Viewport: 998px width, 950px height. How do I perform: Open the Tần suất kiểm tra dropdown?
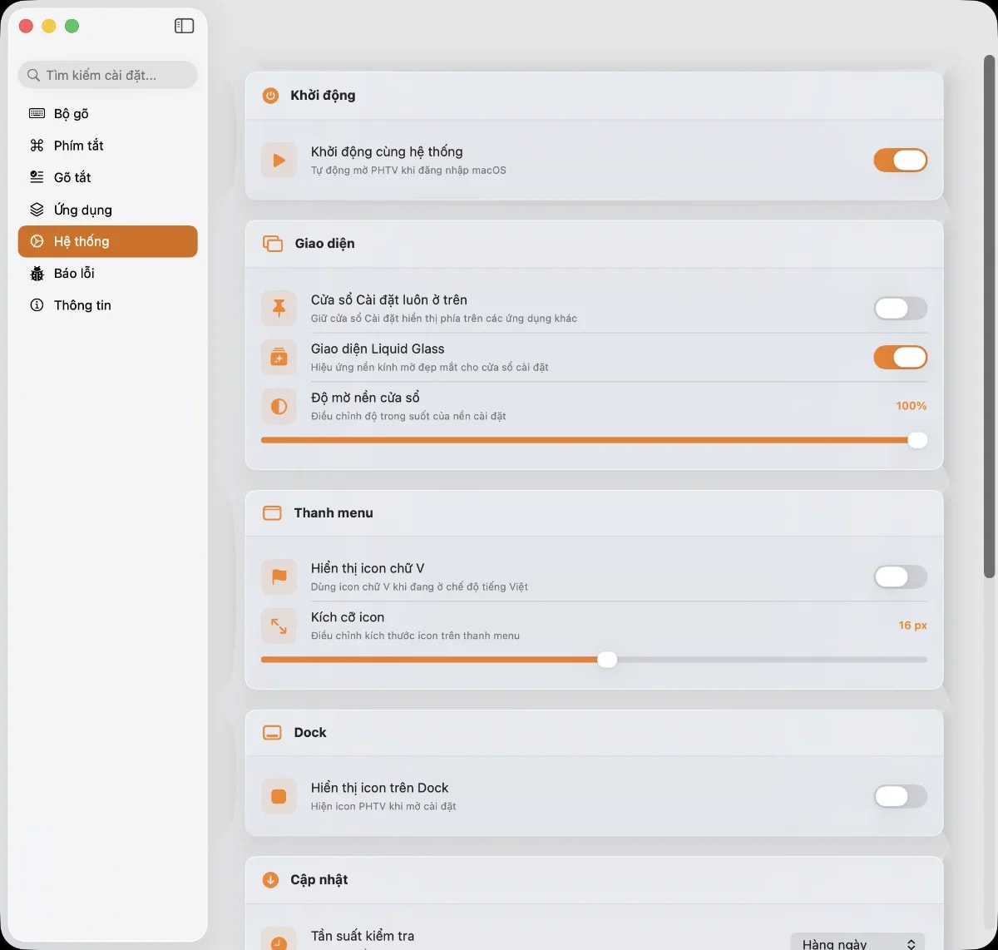[857, 943]
